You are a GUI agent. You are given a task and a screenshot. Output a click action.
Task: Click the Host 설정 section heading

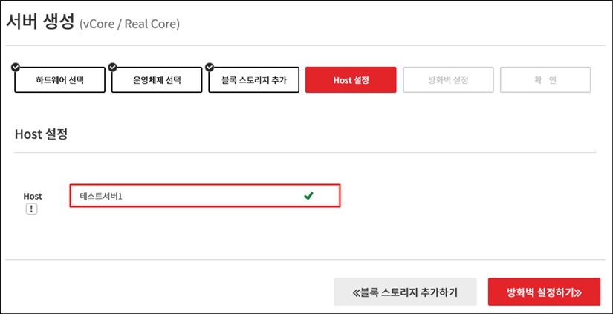(41, 134)
